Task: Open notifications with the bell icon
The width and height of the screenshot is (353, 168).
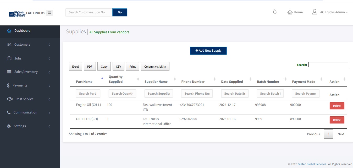Action: (x=275, y=12)
